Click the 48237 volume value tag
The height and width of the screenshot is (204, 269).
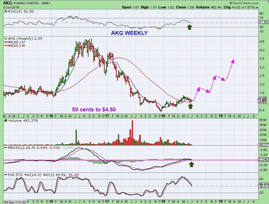click(264, 145)
